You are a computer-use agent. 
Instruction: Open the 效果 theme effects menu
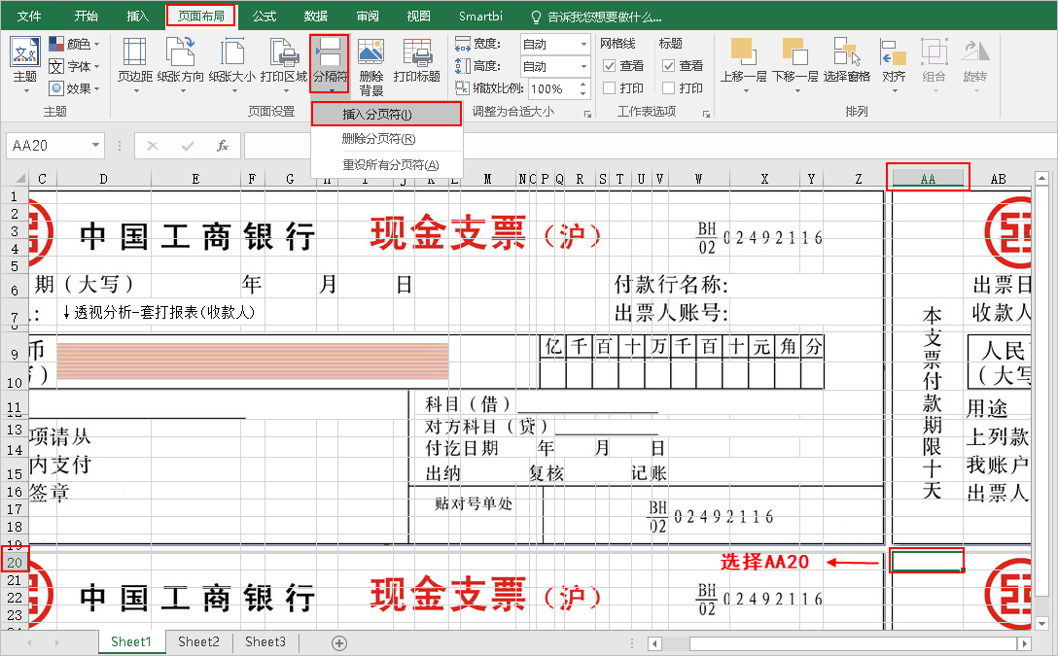(74, 88)
